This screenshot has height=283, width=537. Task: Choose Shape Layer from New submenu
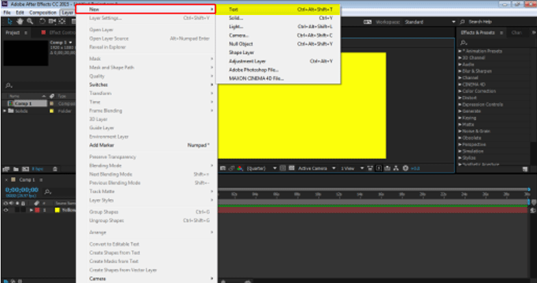click(278, 53)
